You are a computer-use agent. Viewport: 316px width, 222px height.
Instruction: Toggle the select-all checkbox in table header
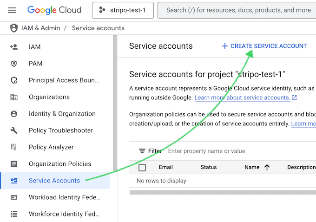tap(142, 168)
